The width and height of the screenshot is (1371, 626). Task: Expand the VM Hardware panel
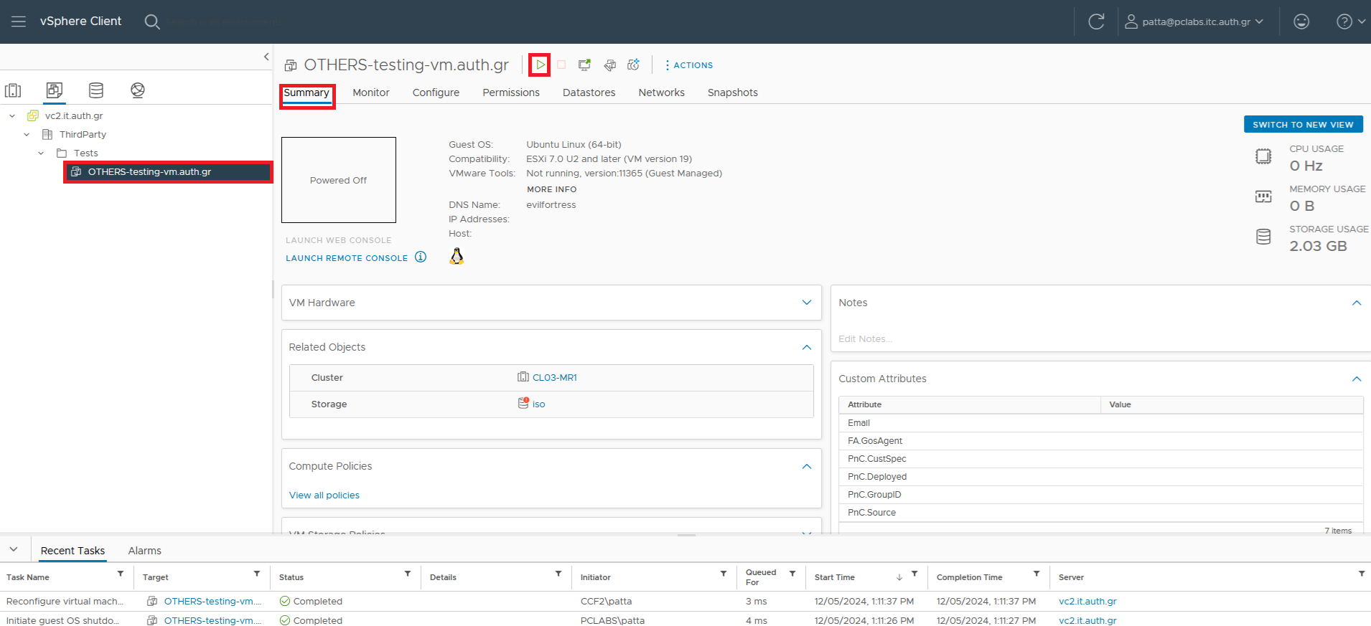807,303
